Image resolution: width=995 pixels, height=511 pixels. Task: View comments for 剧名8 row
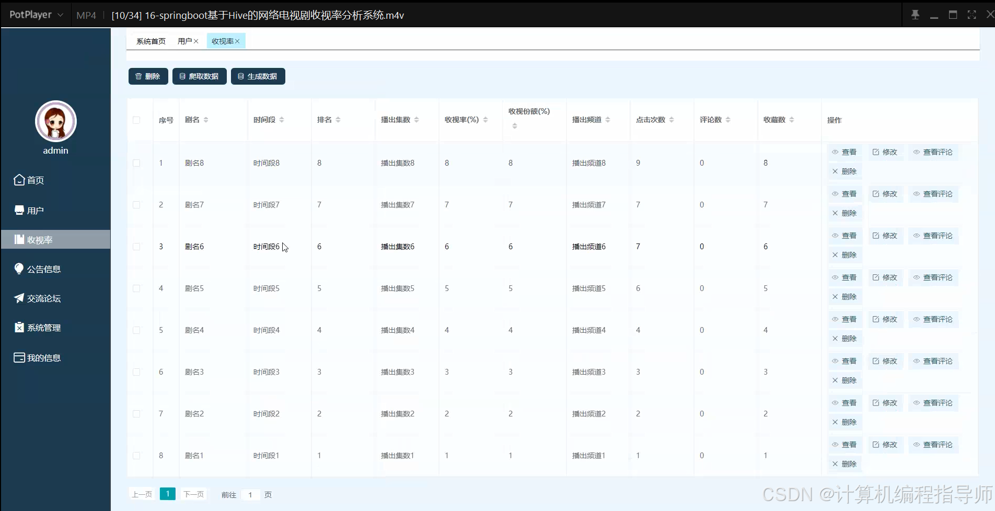coord(933,152)
